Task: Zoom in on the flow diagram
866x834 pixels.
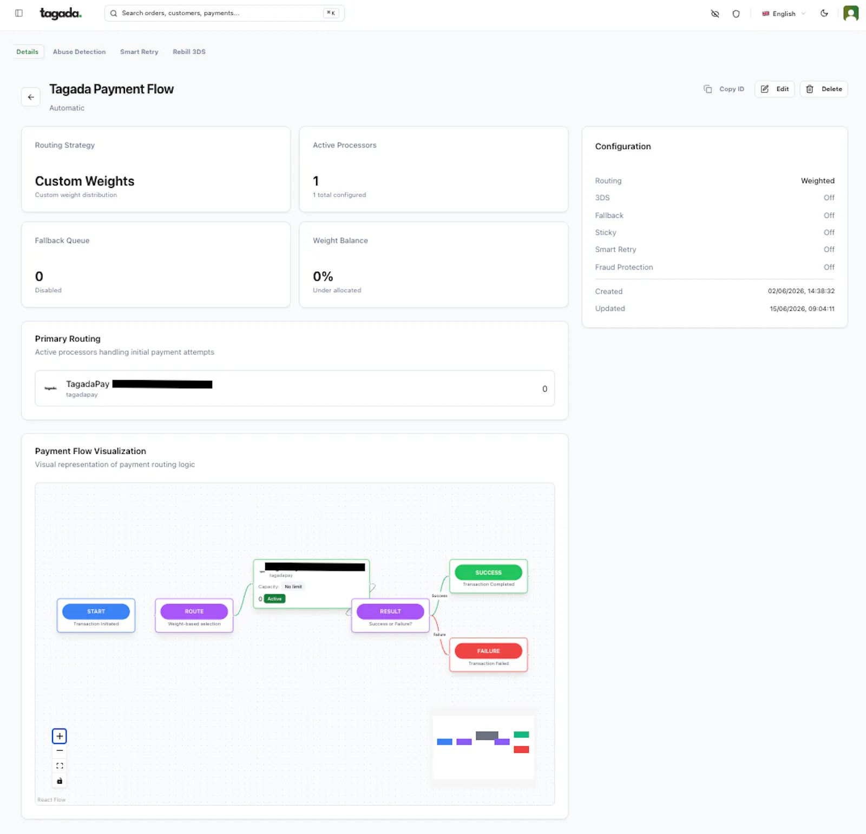Action: pyautogui.click(x=60, y=736)
